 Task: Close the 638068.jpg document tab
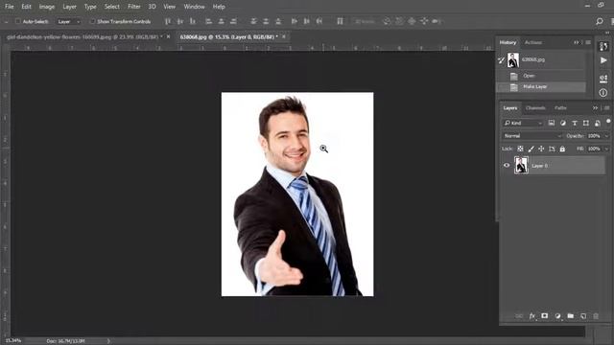click(x=284, y=36)
